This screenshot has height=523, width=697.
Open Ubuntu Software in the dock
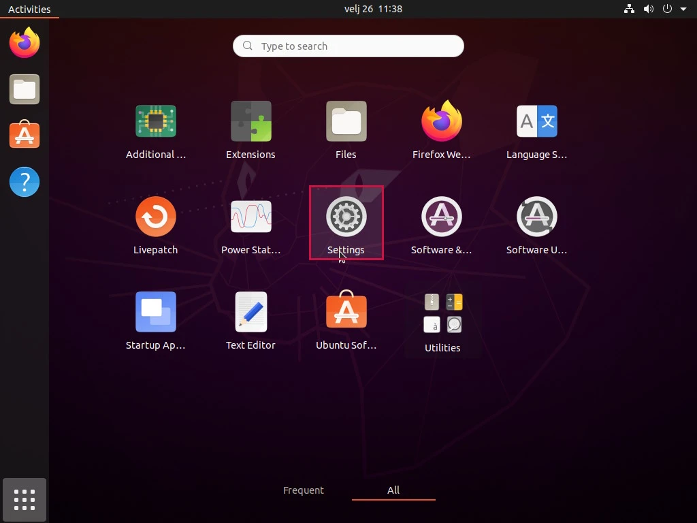25,134
